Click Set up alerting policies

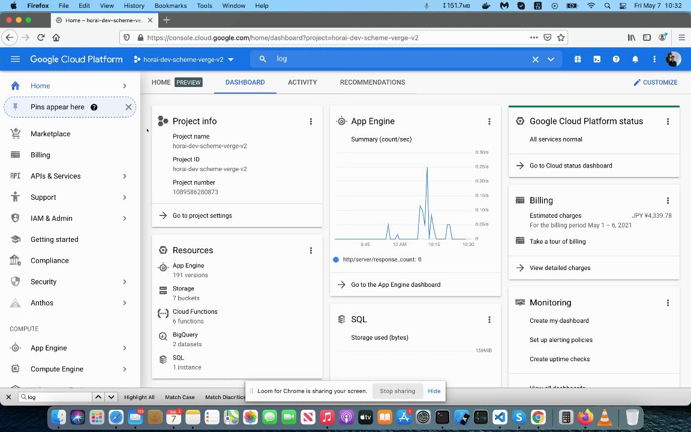[561, 340]
